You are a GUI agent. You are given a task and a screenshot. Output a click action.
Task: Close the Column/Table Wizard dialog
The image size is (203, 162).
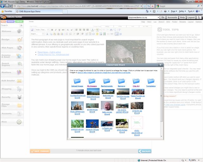(161, 65)
